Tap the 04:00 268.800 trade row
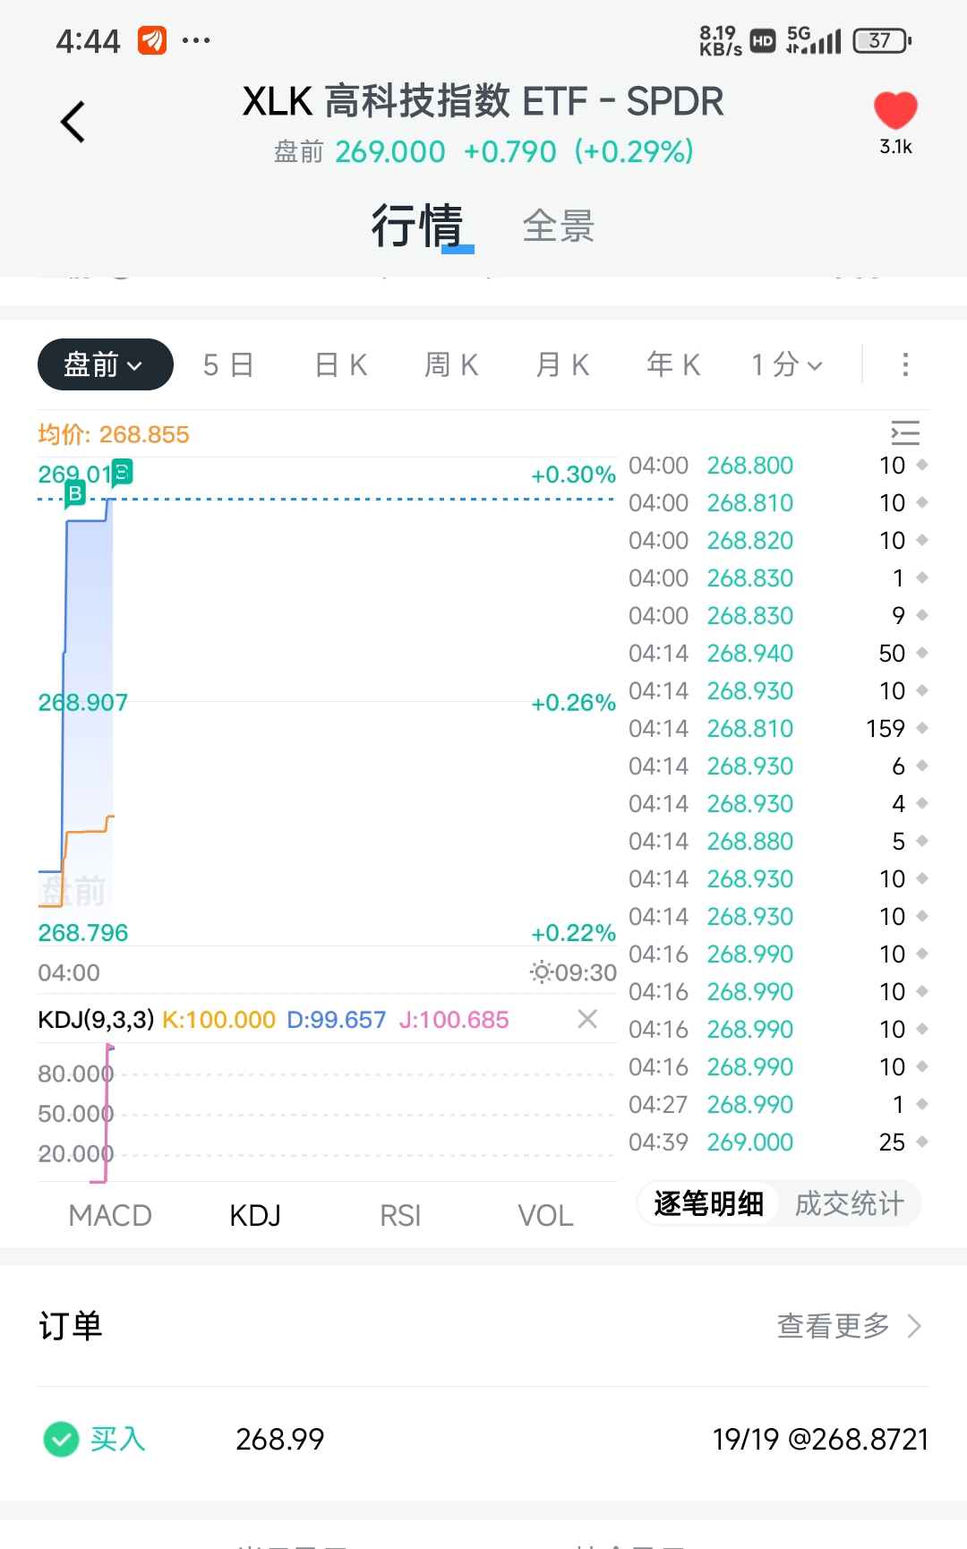 (x=778, y=466)
